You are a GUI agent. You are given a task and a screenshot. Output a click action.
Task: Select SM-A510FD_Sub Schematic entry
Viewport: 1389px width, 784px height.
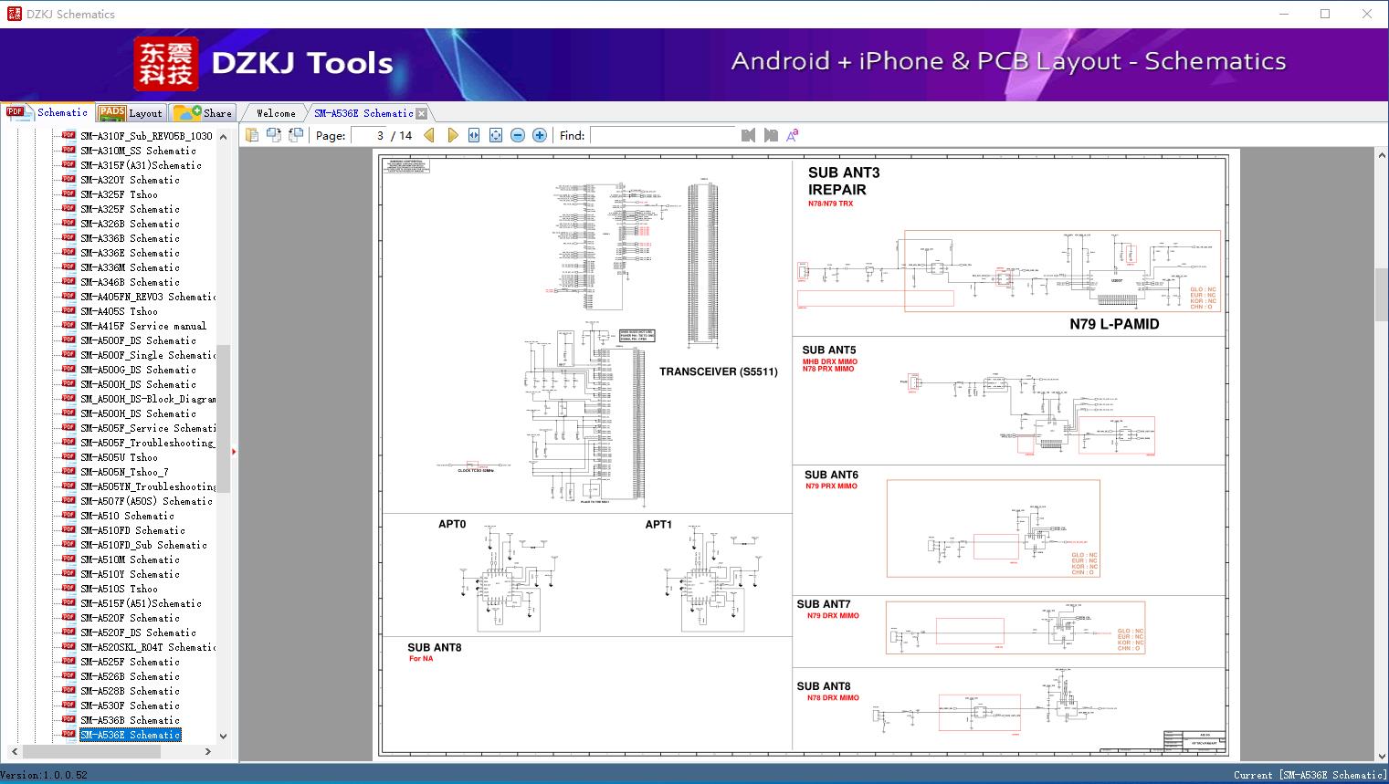[x=143, y=545]
